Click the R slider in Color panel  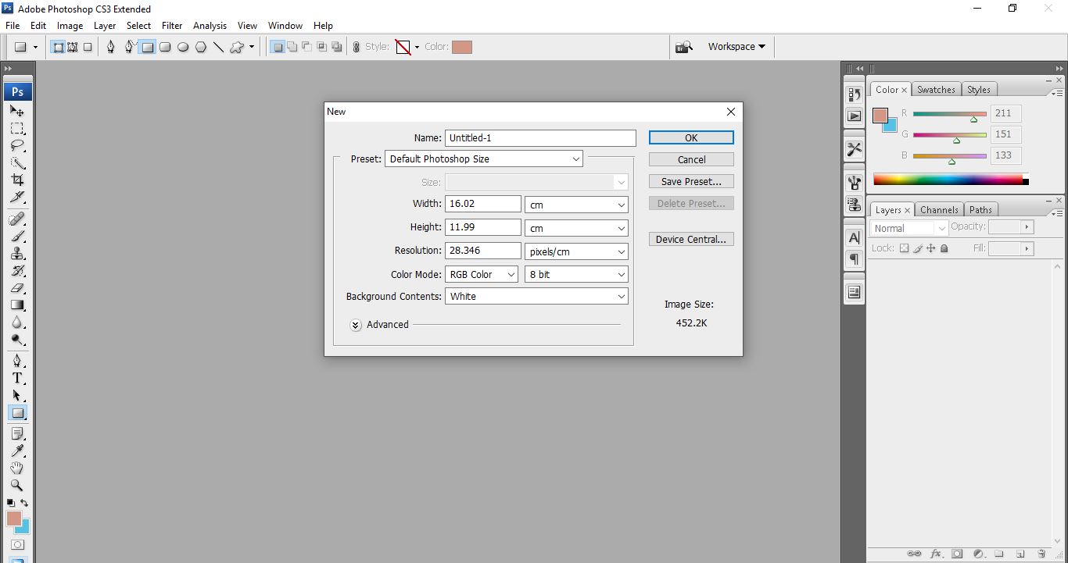950,114
